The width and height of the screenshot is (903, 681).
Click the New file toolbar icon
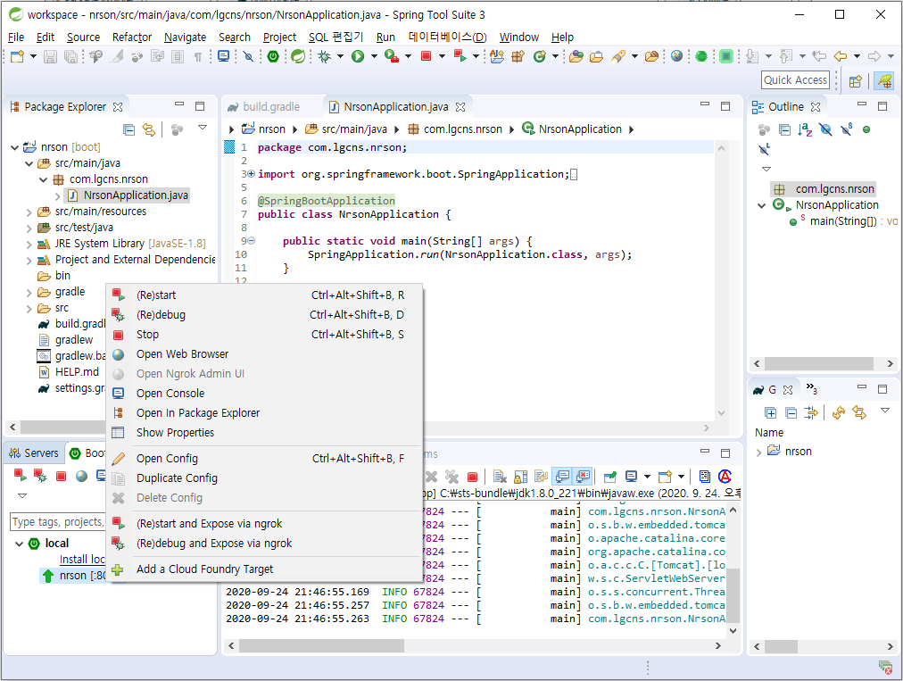[17, 56]
